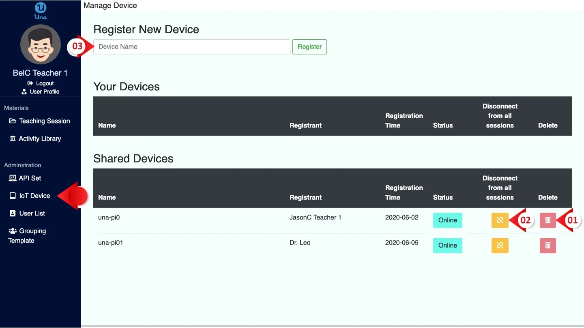
Task: Select the una-pi0 device name
Action: point(109,217)
